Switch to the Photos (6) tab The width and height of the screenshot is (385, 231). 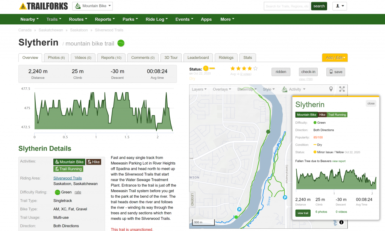pos(56,58)
